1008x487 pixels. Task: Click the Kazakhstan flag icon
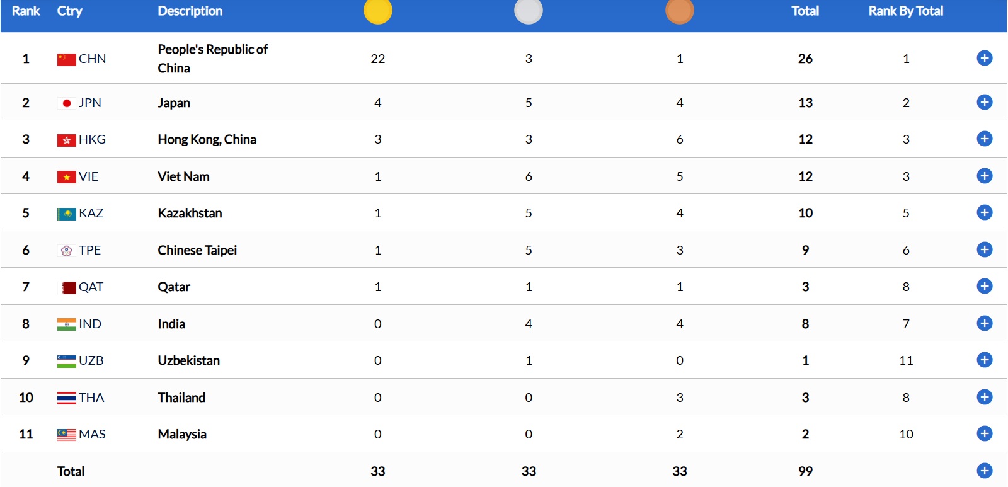pos(66,214)
